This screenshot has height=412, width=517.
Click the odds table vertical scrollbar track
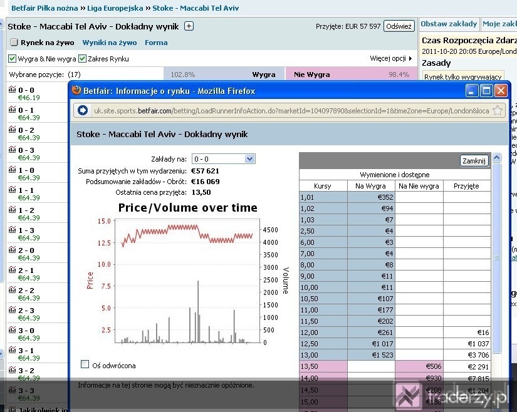[x=496, y=258]
